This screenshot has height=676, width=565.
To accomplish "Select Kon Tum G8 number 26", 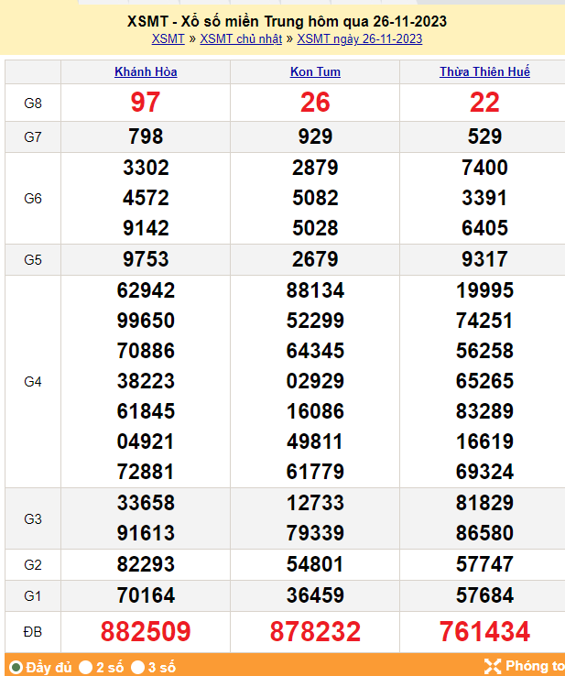I will point(315,103).
